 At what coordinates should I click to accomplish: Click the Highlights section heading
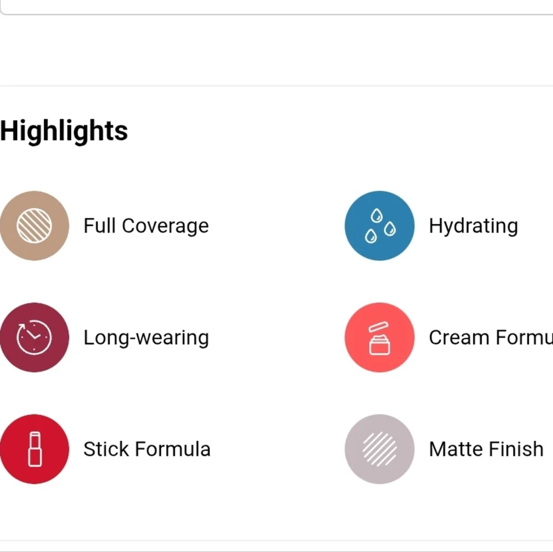[x=64, y=131]
